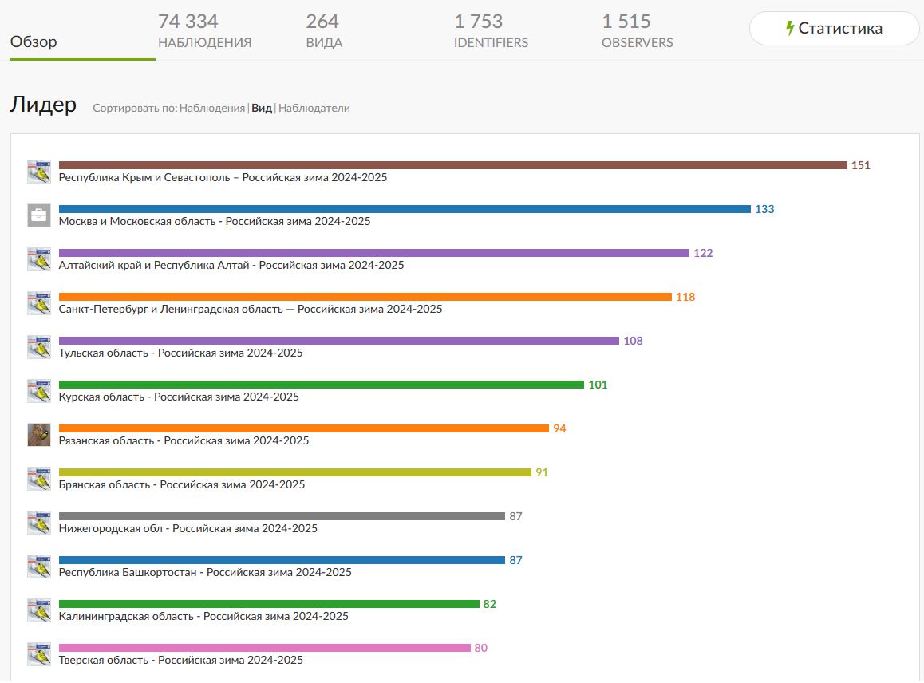Open the Республика Крым project bird icon
This screenshot has height=683, width=924.
click(x=39, y=172)
